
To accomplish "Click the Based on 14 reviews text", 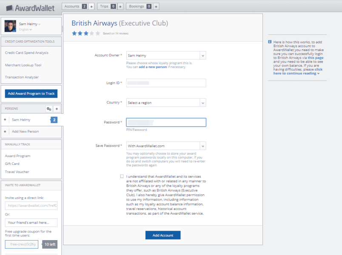I will coord(116,34).
